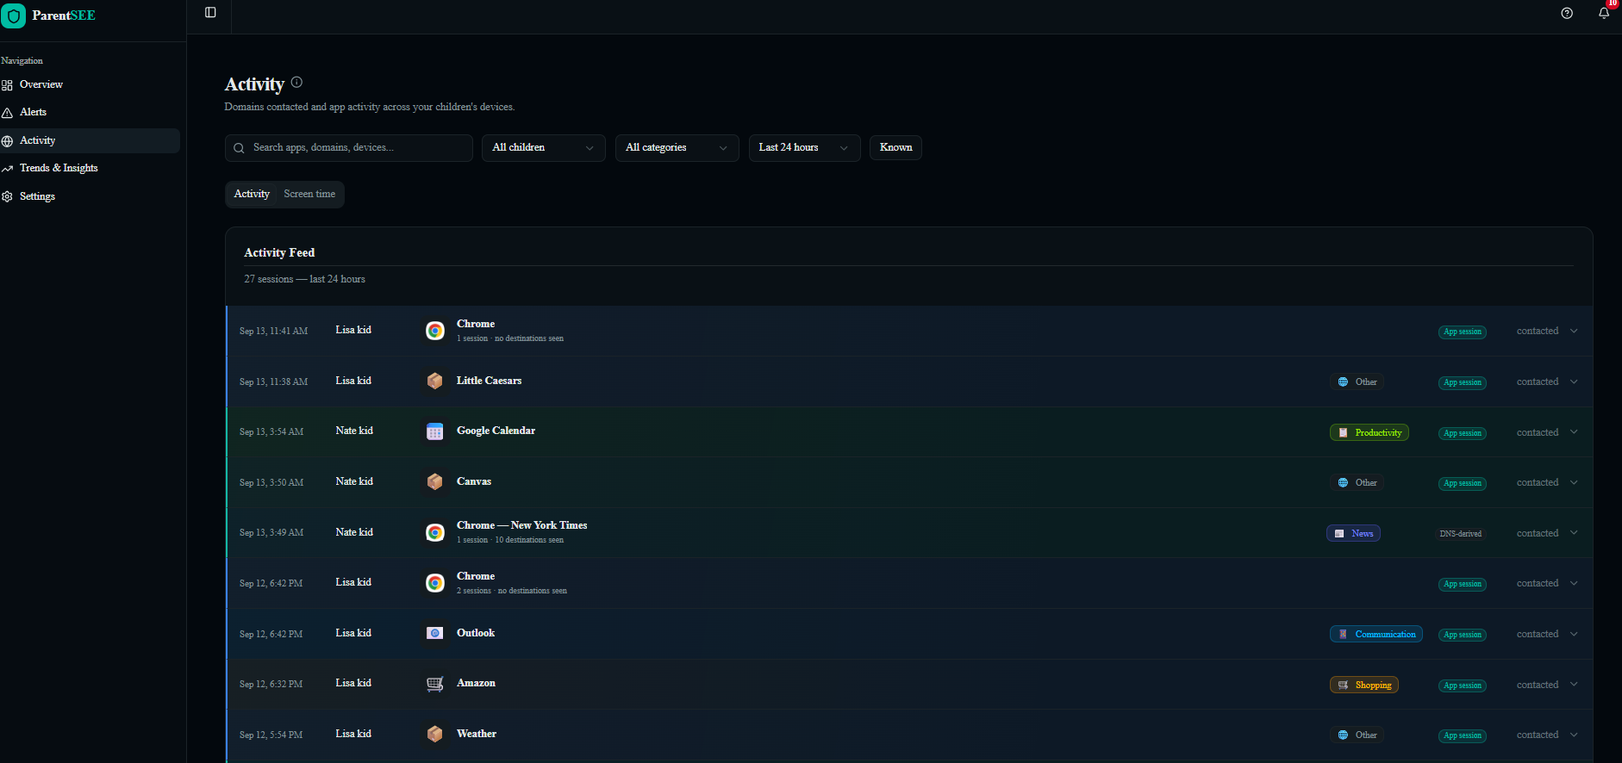The width and height of the screenshot is (1622, 763).
Task: Open the All categories dropdown
Action: 677,147
